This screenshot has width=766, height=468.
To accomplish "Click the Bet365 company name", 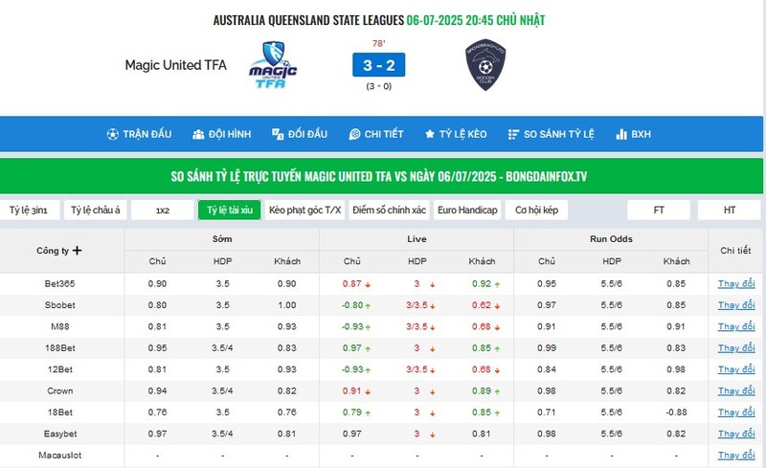I will pos(60,284).
